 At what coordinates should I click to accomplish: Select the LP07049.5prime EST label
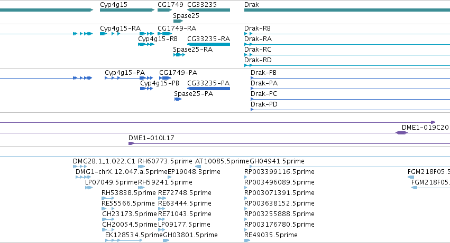pos(112,182)
